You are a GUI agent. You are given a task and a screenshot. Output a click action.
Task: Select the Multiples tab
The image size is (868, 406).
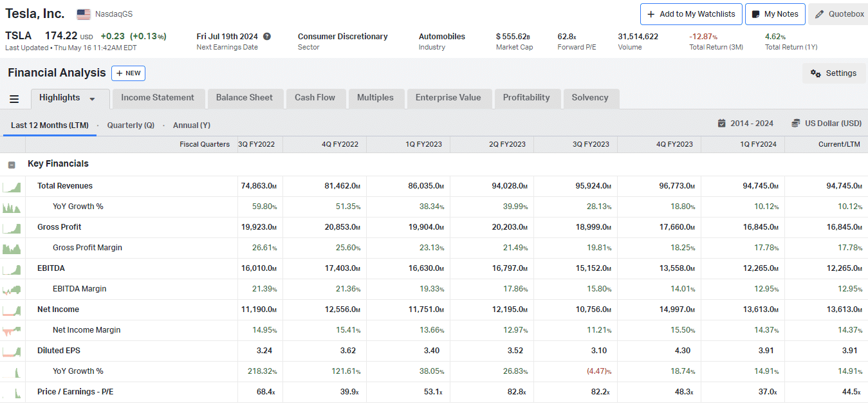375,98
